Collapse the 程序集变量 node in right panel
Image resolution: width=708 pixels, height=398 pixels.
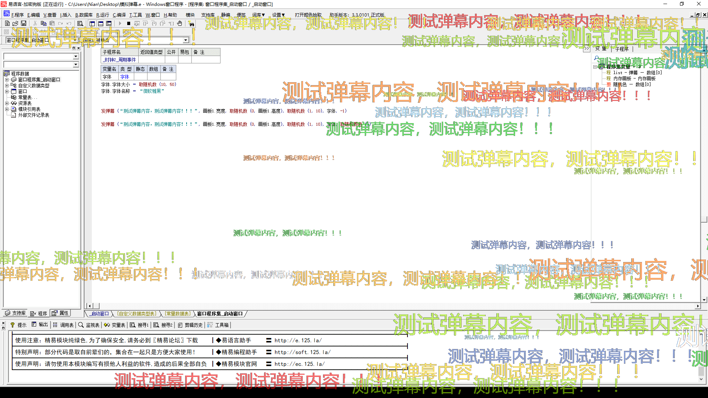pos(595,67)
